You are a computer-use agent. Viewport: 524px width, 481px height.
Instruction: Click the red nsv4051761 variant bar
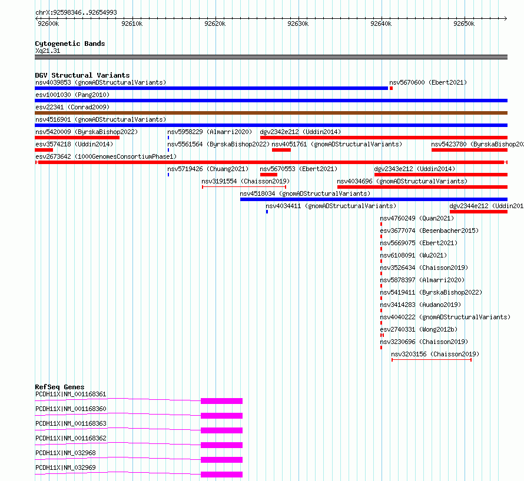coord(281,150)
